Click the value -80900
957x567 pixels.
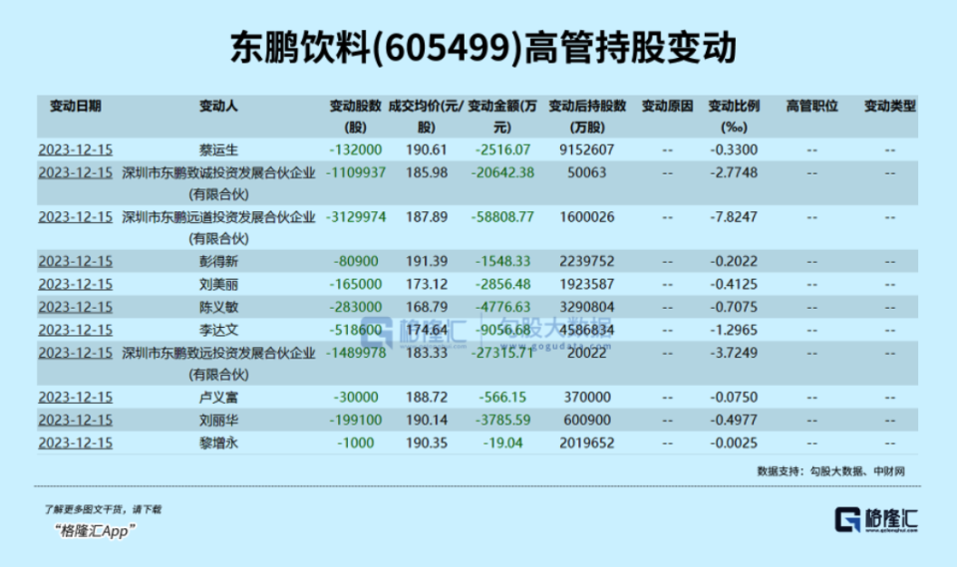click(356, 262)
